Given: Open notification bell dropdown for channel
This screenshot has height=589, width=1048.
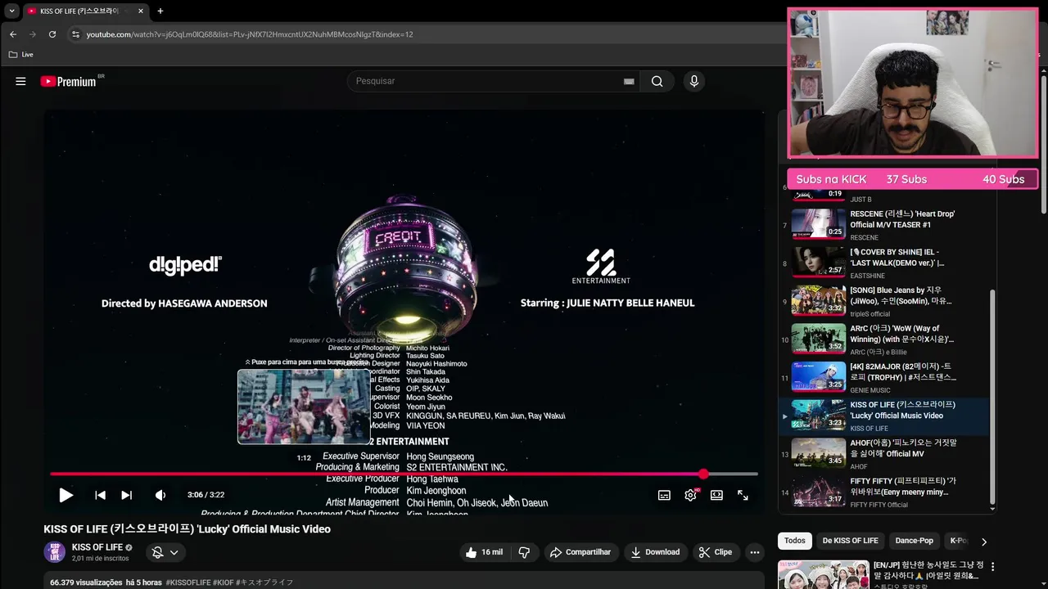Looking at the screenshot, I should [x=165, y=552].
